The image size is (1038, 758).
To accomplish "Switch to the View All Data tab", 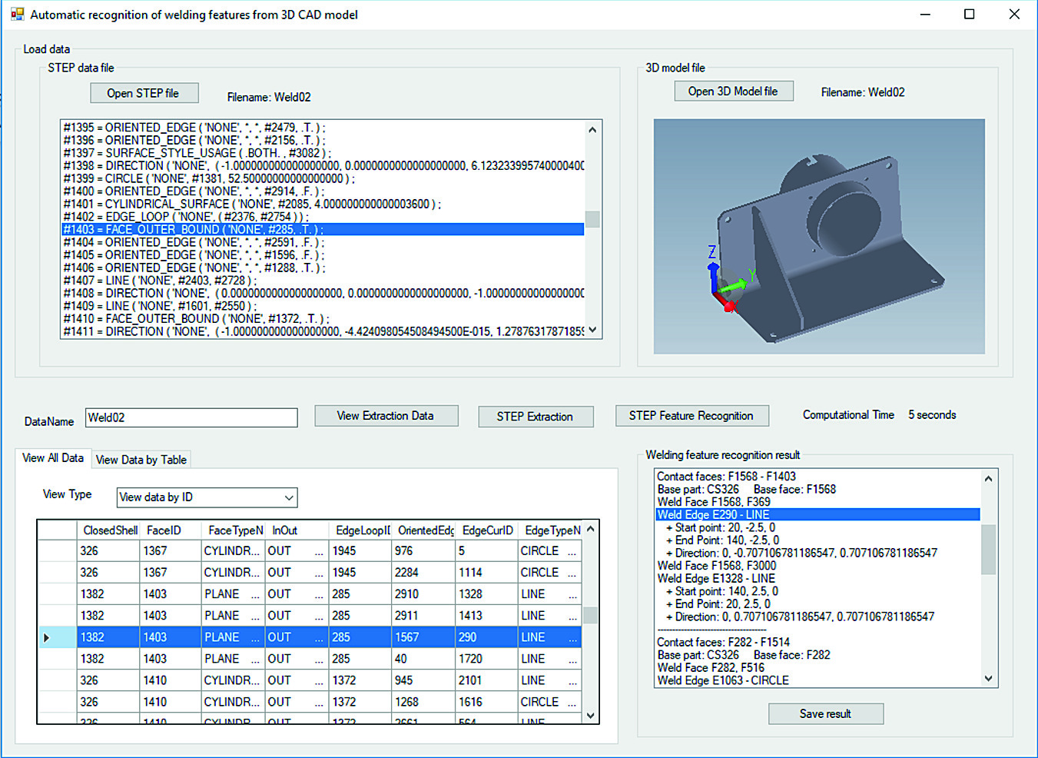I will point(53,458).
